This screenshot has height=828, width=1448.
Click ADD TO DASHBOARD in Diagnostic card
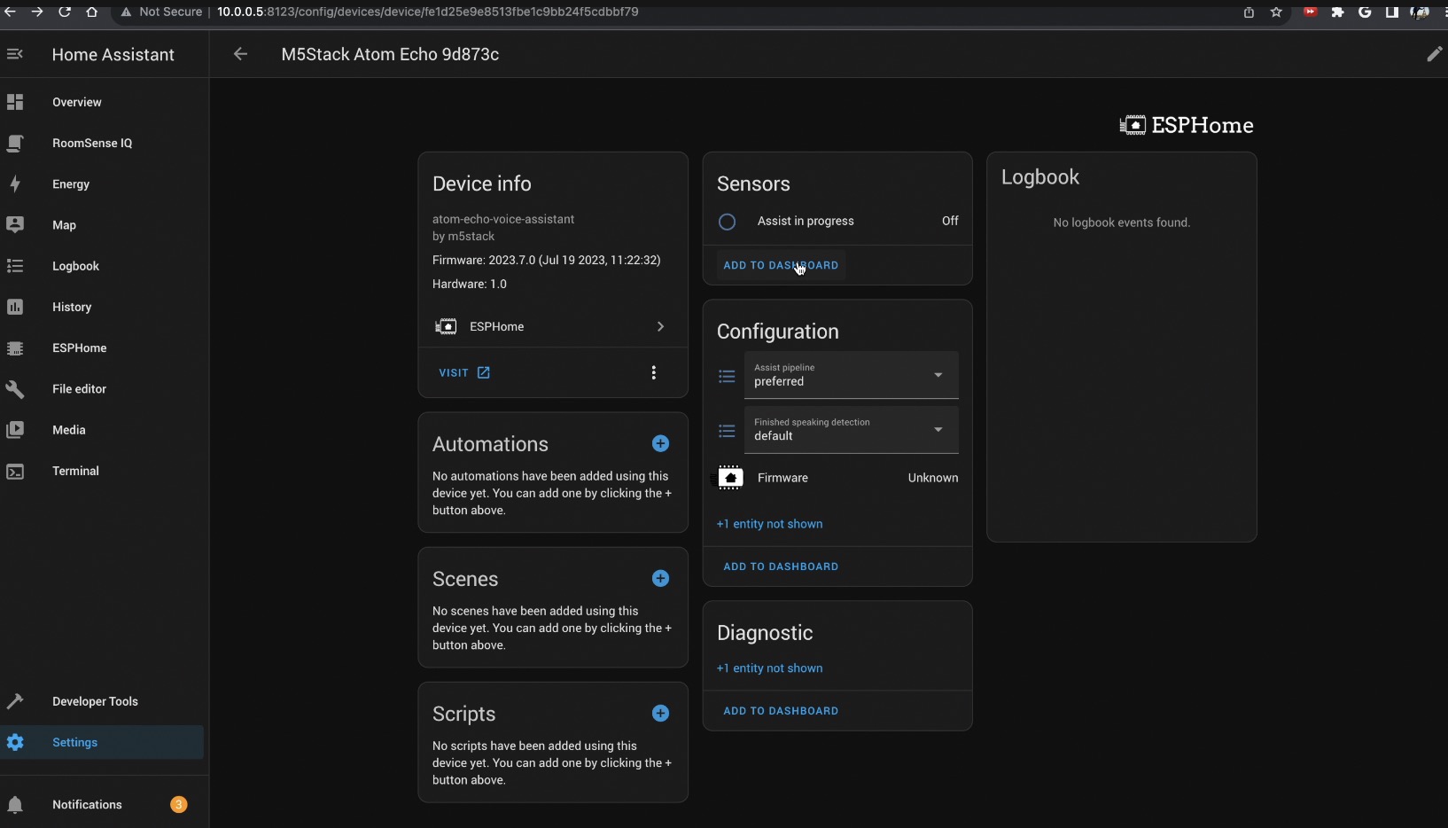pyautogui.click(x=781, y=711)
